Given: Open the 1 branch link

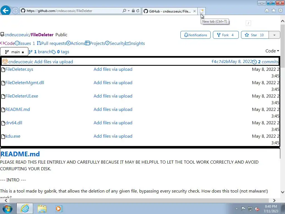Looking at the screenshot, I should point(40,52).
